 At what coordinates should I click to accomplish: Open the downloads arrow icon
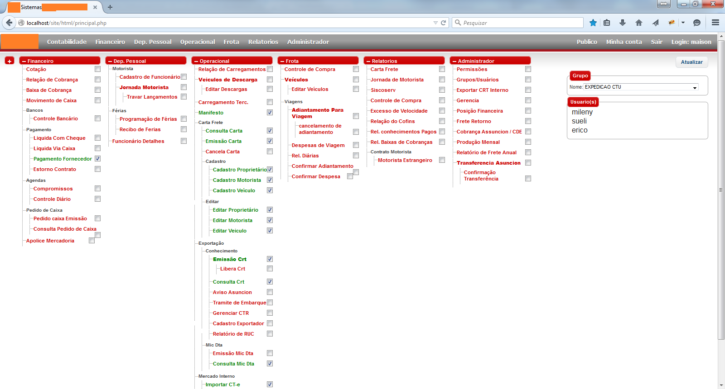click(x=623, y=23)
